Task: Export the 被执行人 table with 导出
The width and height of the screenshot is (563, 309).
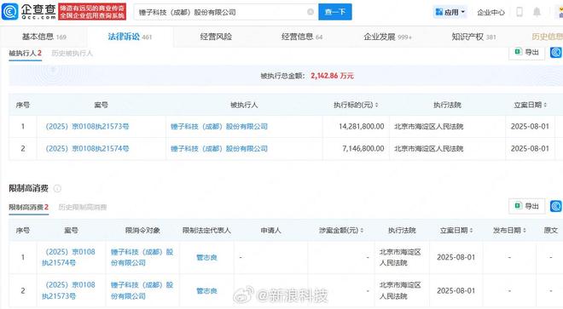Action: point(526,52)
